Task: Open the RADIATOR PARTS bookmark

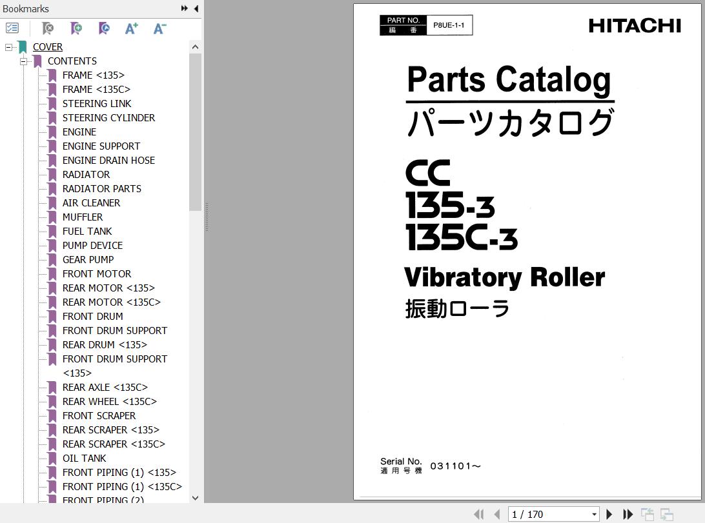Action: [x=102, y=188]
